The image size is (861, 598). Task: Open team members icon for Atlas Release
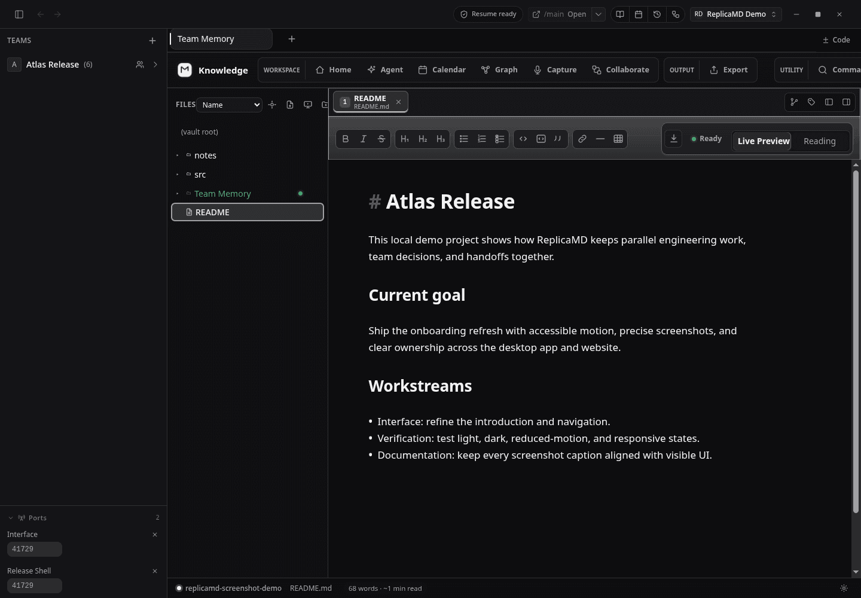click(140, 65)
